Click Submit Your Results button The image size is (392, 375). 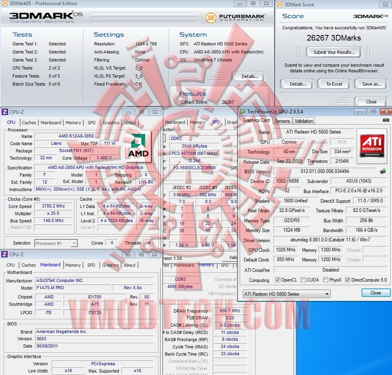(x=334, y=52)
